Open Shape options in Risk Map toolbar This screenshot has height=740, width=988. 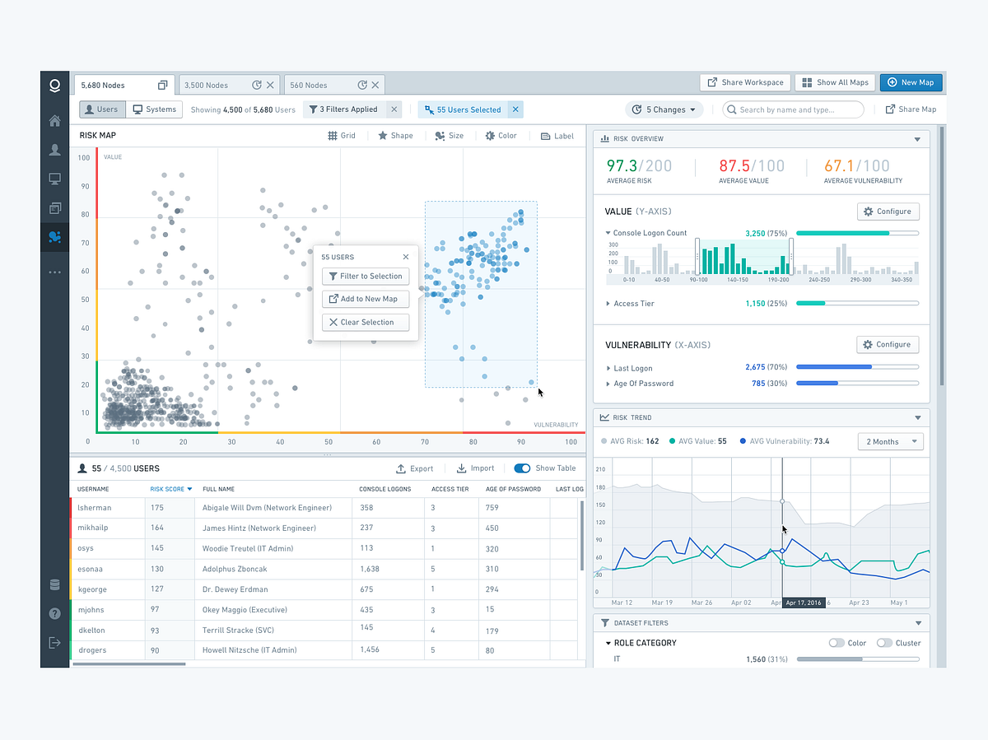click(x=395, y=136)
